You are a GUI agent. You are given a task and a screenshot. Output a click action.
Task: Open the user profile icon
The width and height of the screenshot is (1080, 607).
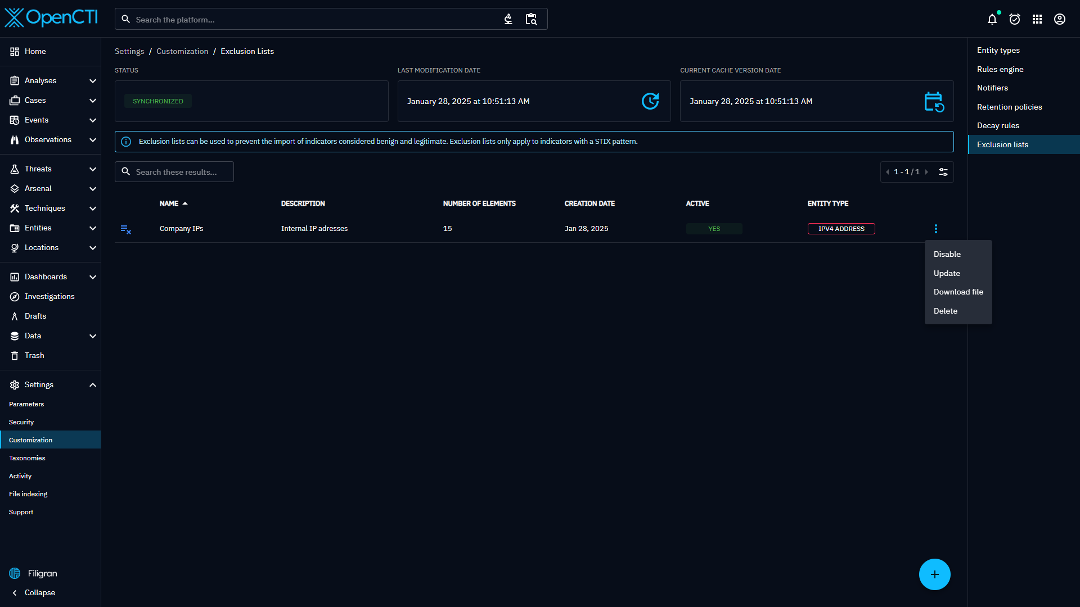click(x=1060, y=19)
